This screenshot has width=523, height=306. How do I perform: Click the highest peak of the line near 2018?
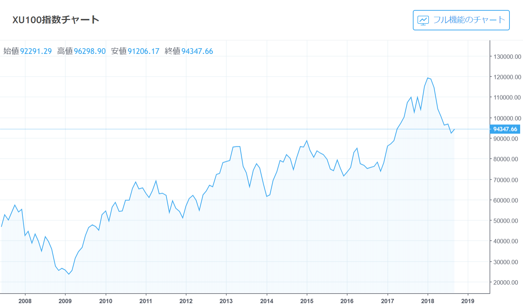[427, 78]
